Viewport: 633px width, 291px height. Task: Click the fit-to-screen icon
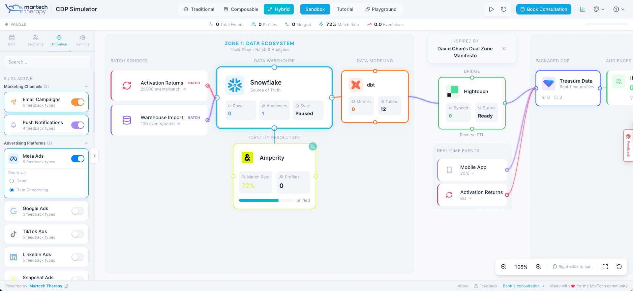605,267
